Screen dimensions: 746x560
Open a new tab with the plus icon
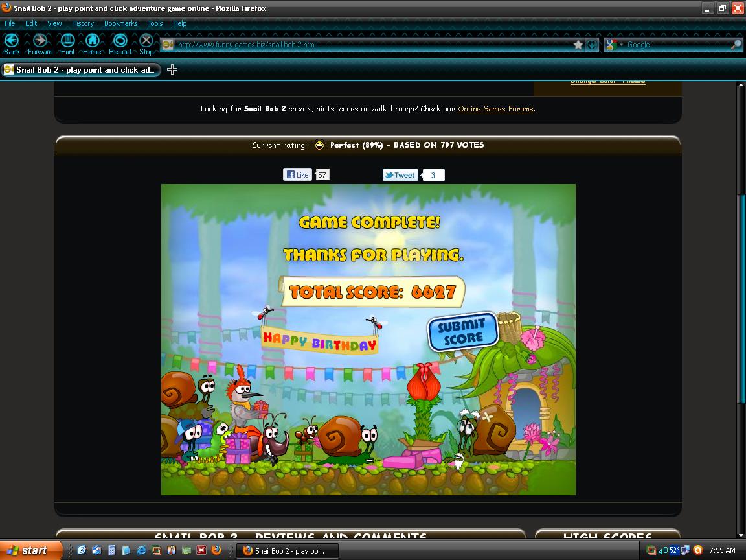click(x=172, y=69)
